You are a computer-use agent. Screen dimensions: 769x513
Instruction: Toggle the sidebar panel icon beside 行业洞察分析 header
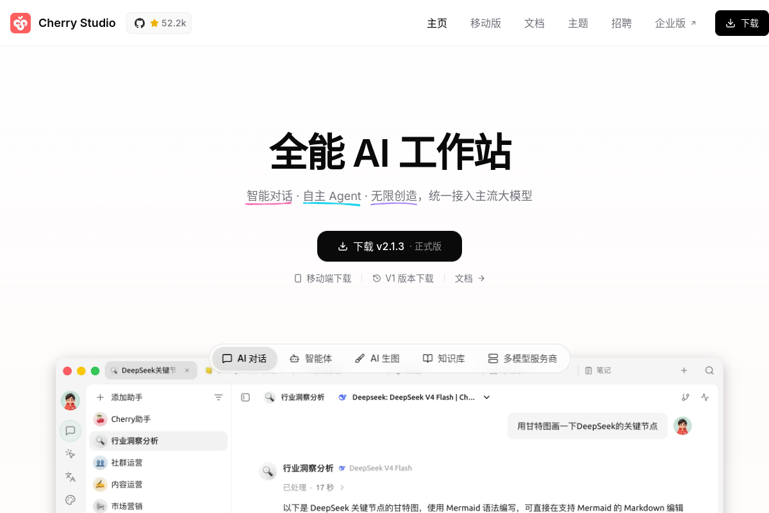pyautogui.click(x=245, y=398)
